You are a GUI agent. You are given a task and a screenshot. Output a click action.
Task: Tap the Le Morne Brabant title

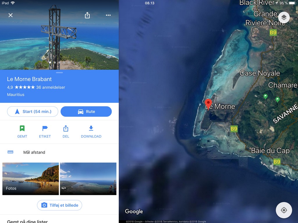(x=29, y=79)
